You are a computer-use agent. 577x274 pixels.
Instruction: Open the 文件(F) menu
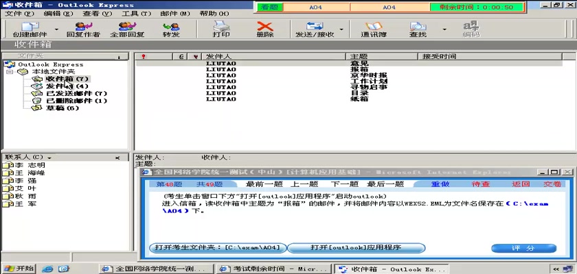(19, 14)
